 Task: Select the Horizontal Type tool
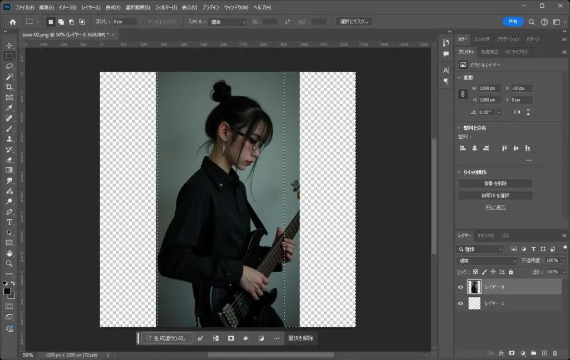pos(9,222)
